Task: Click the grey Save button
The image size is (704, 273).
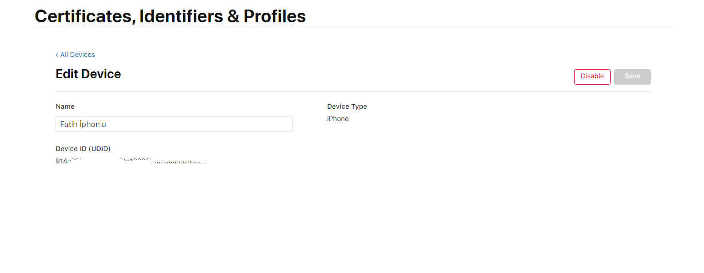Action: [632, 76]
